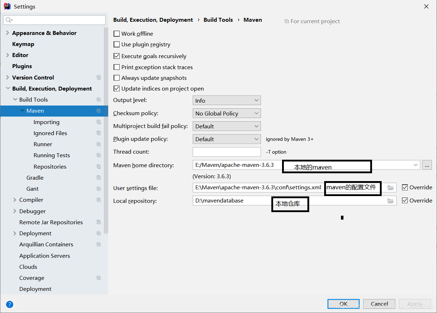Click project-scope icon beside Coverage
The height and width of the screenshot is (313, 437).
pyautogui.click(x=99, y=278)
